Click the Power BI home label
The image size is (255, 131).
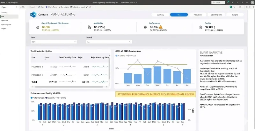[4, 3]
